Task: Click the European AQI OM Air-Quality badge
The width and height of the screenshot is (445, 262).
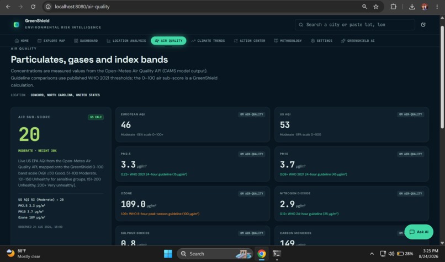Action: click(x=252, y=114)
